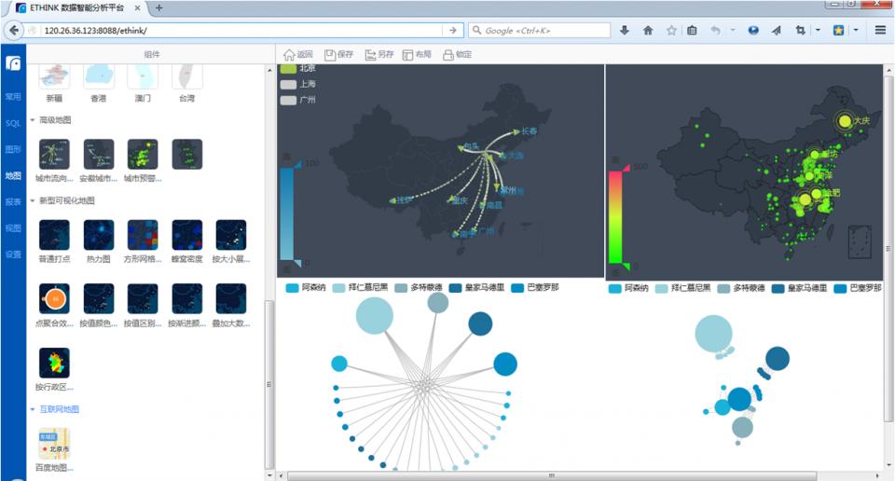The height and width of the screenshot is (481, 895).
Task: Choose the 新疆 region map
Action: (54, 77)
